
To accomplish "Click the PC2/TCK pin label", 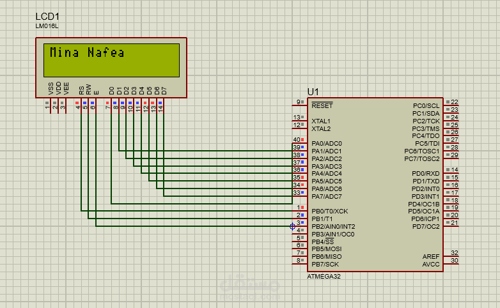I will point(426,121).
